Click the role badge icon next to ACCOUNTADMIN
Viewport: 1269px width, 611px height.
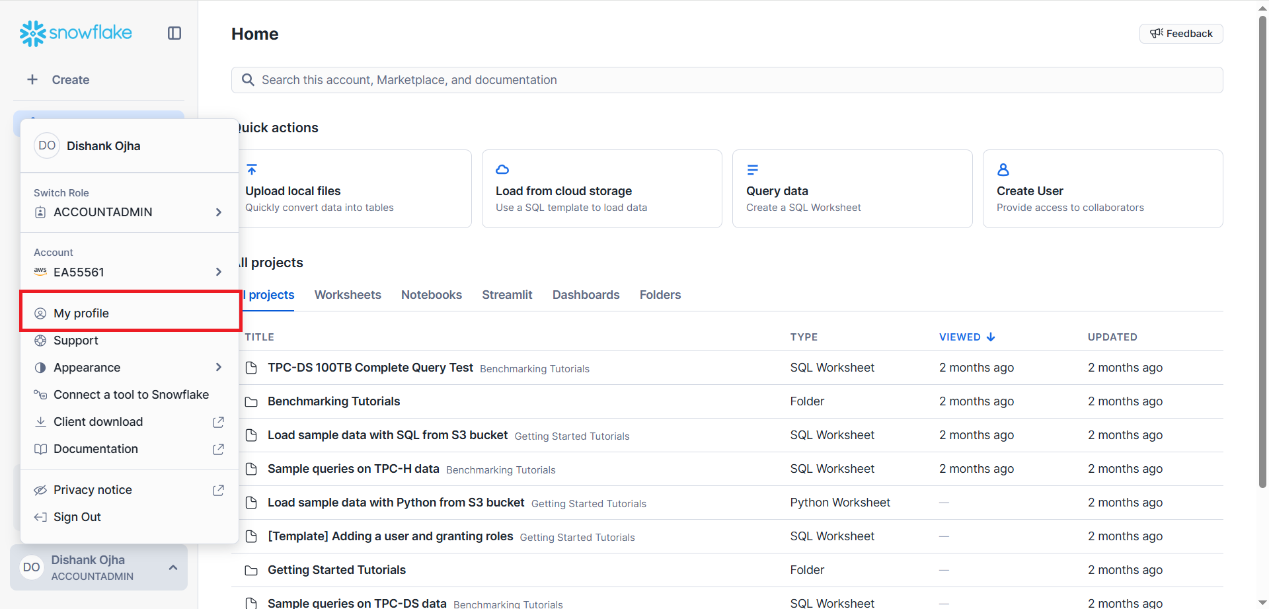click(x=40, y=212)
